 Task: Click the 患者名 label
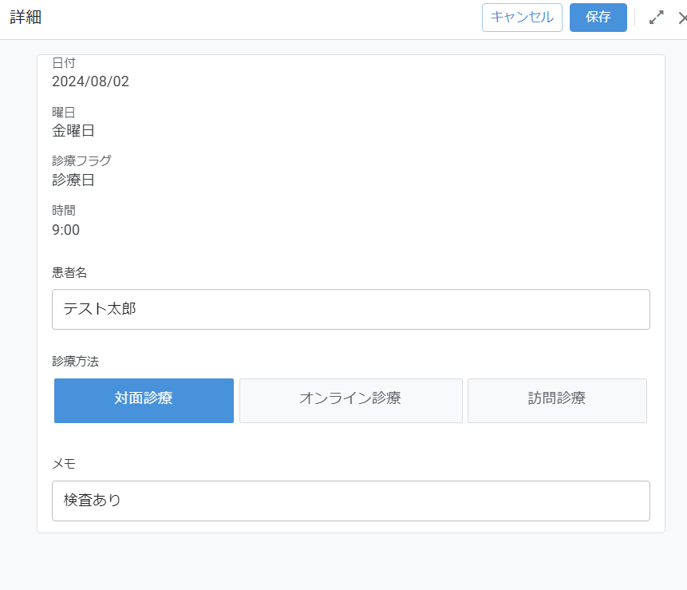pos(69,272)
